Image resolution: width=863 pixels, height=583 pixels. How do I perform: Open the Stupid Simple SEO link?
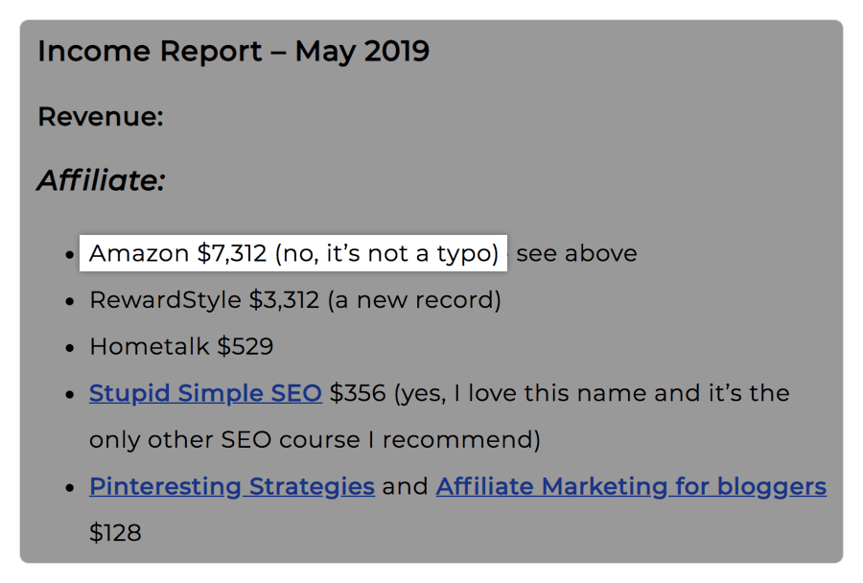point(204,393)
